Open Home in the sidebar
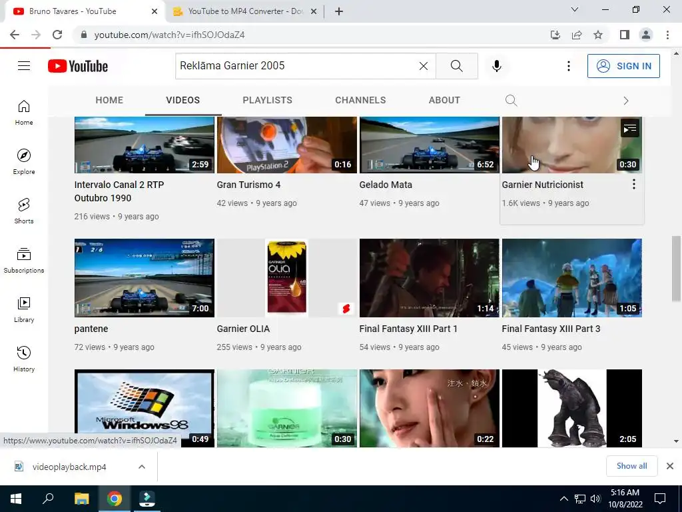This screenshot has height=512, width=682. click(x=24, y=113)
